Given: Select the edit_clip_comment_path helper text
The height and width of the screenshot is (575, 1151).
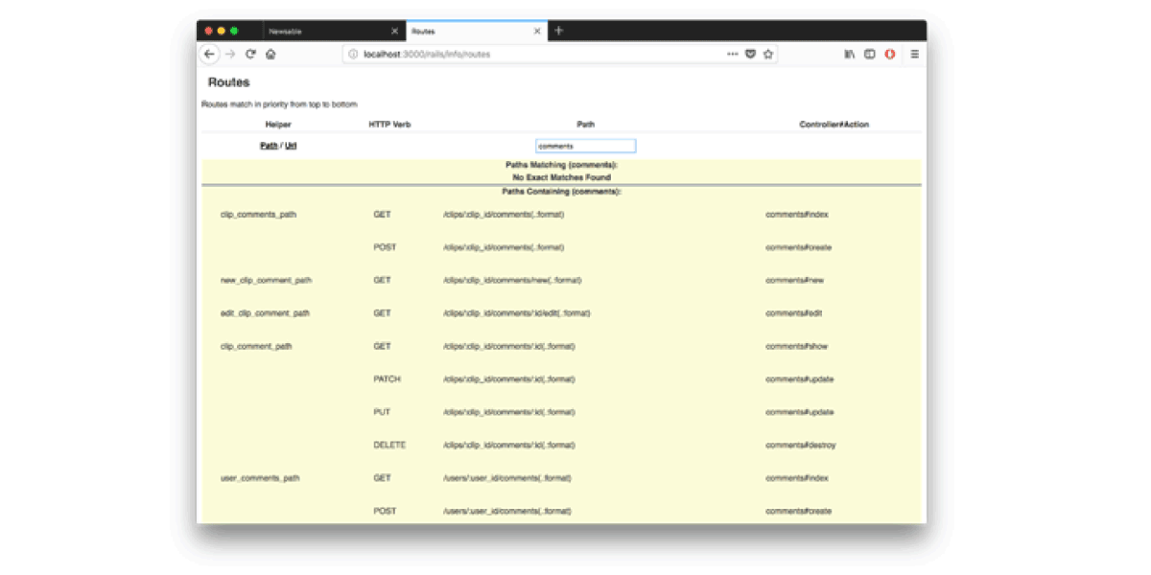Looking at the screenshot, I should 266,313.
